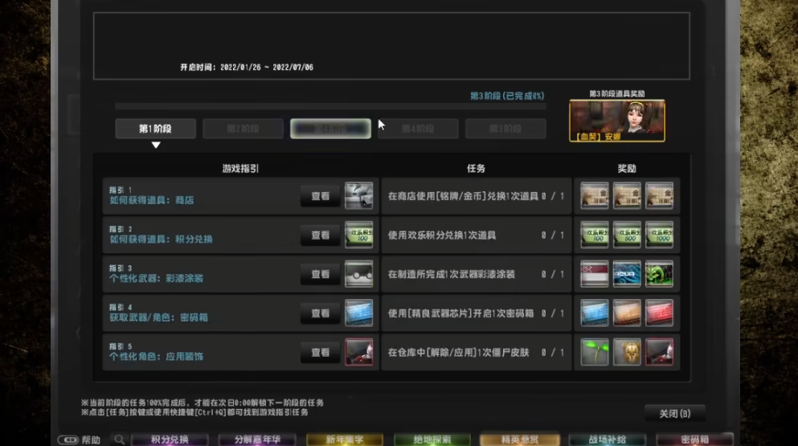Select the orange password box reward icon
Viewport: 798px width, 446px height.
pyautogui.click(x=627, y=313)
